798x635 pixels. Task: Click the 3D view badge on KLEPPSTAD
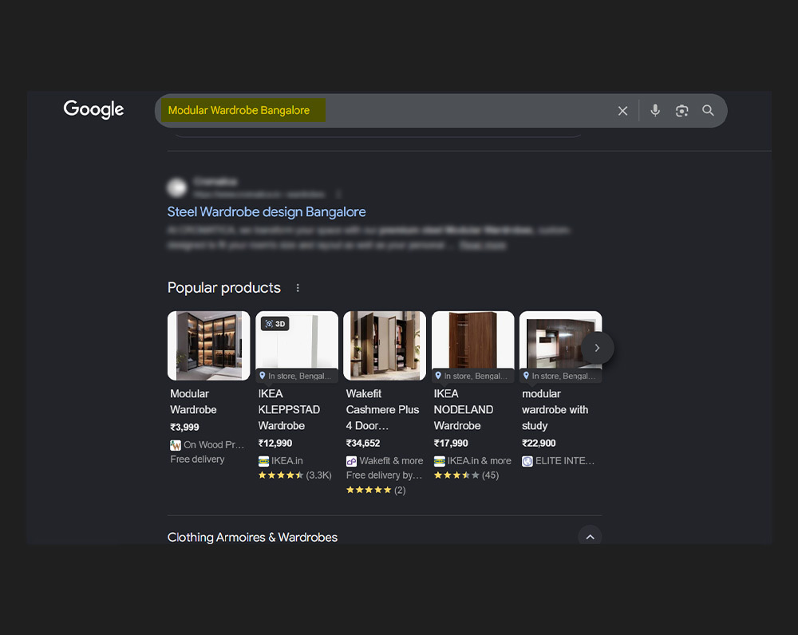(x=275, y=324)
